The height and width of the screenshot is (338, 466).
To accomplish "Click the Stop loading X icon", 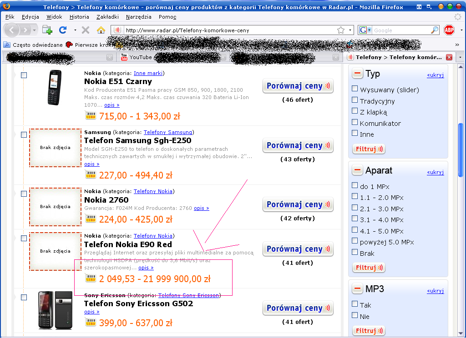I will [85, 30].
